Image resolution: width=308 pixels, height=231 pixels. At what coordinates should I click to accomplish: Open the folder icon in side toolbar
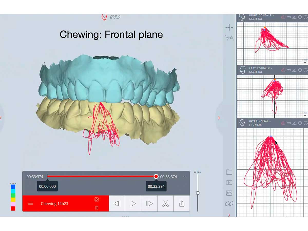click(x=229, y=172)
